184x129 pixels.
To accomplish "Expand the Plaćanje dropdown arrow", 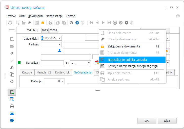I will click(63, 81).
